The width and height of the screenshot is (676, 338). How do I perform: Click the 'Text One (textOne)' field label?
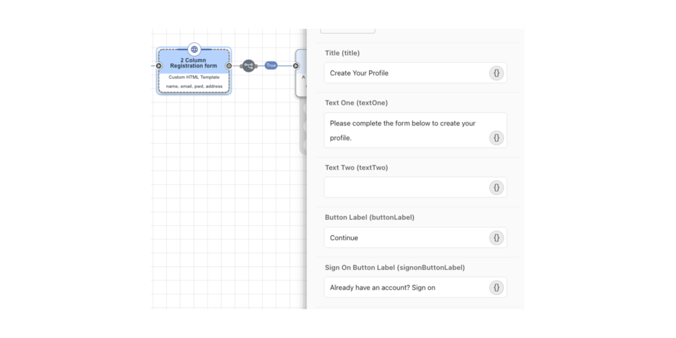[356, 103]
